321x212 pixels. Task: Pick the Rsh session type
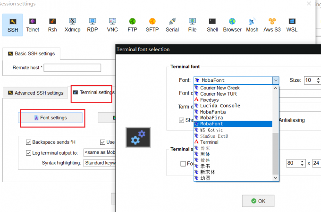tap(52, 25)
